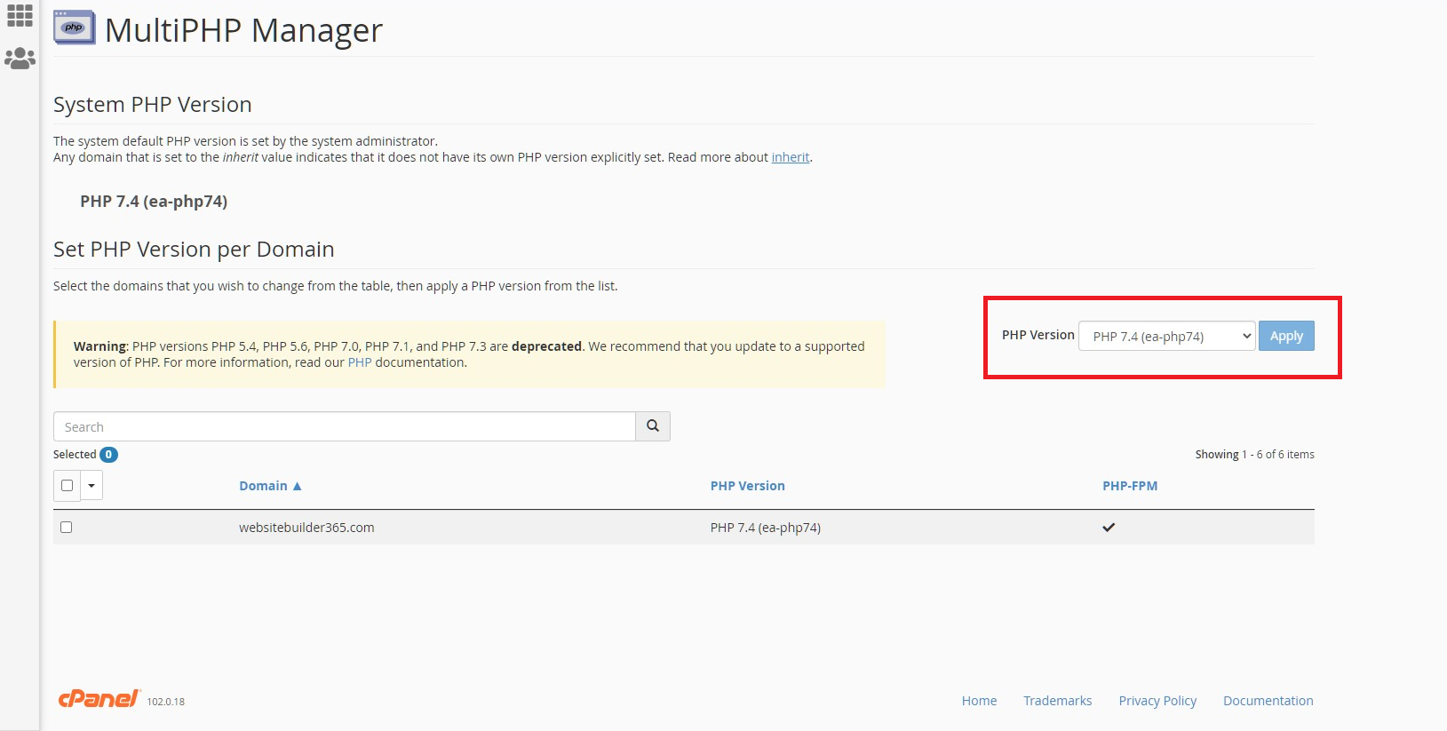The image size is (1447, 731).
Task: Click the websitebuilder365.com domain cell
Action: click(x=306, y=528)
